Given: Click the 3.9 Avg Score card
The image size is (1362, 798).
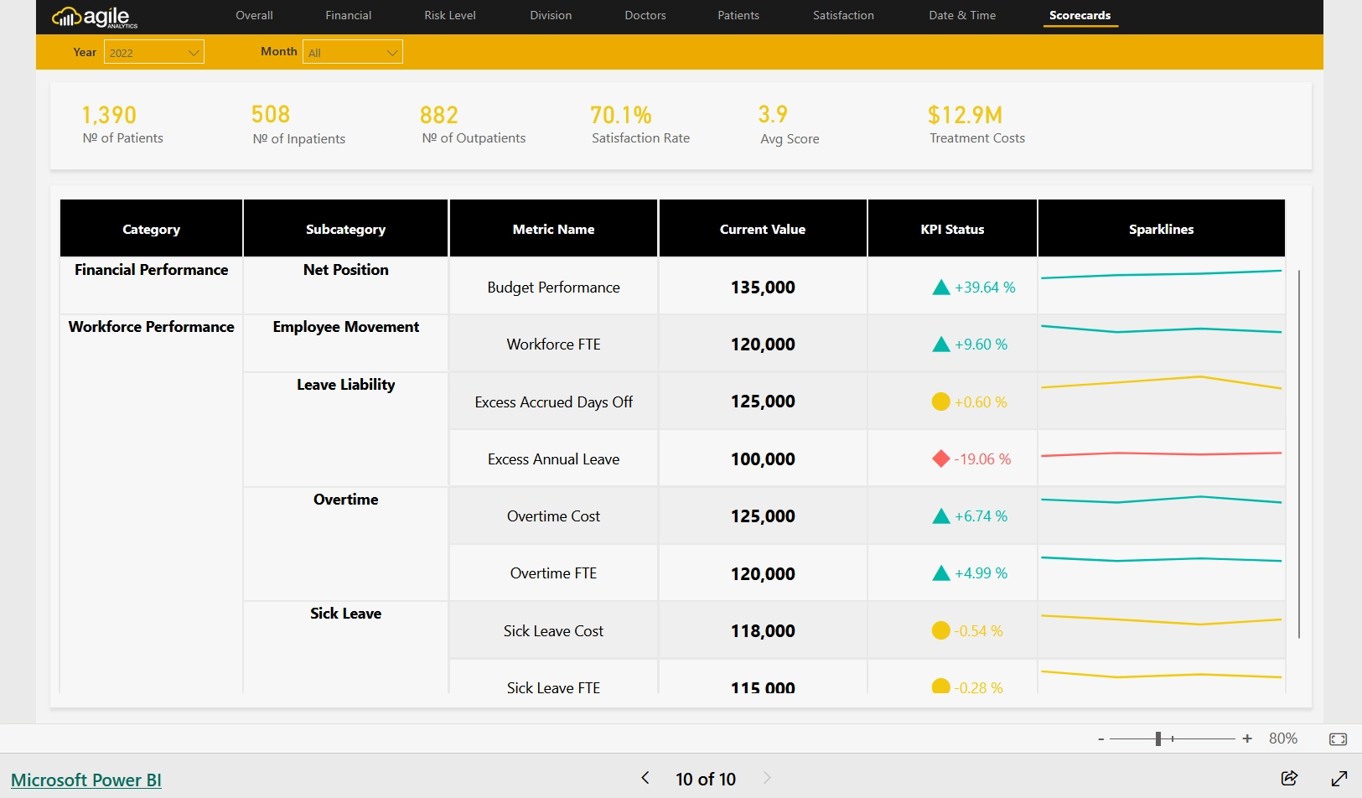Looking at the screenshot, I should 790,125.
